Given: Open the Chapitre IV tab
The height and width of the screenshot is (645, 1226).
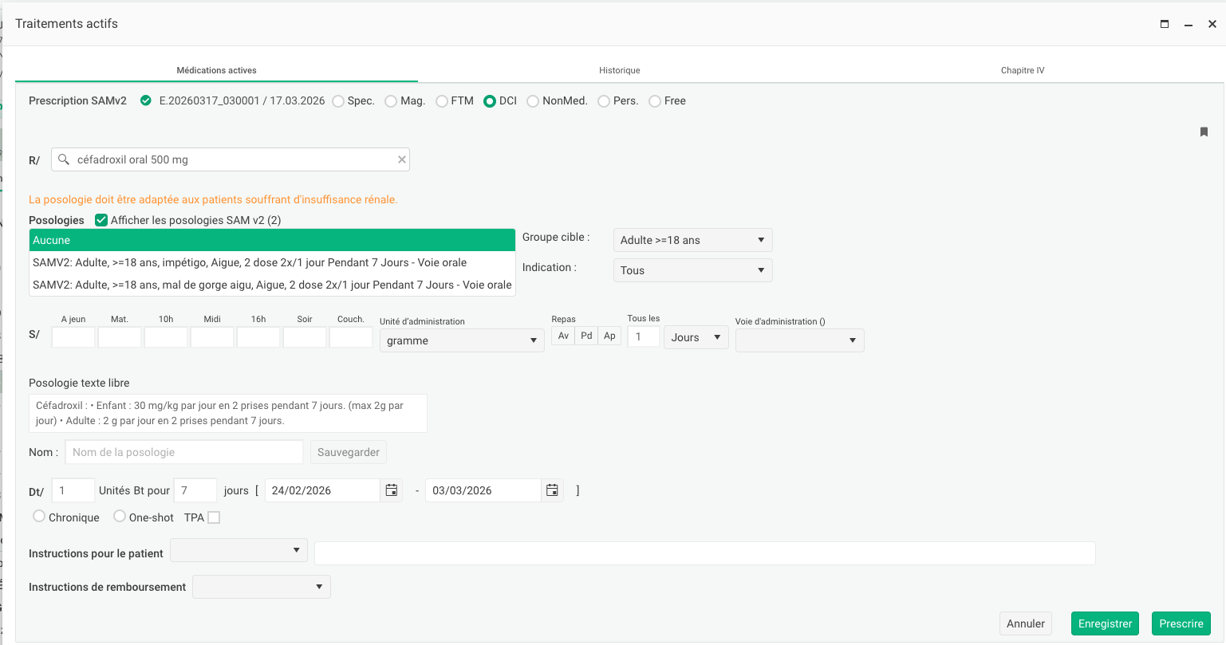Looking at the screenshot, I should tap(1022, 70).
